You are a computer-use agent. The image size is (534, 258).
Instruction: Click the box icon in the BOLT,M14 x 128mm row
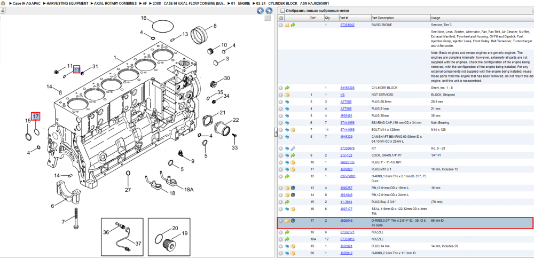pyautogui.click(x=293, y=129)
